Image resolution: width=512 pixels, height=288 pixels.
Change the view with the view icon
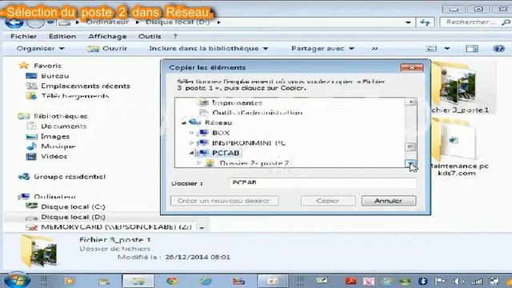431,48
